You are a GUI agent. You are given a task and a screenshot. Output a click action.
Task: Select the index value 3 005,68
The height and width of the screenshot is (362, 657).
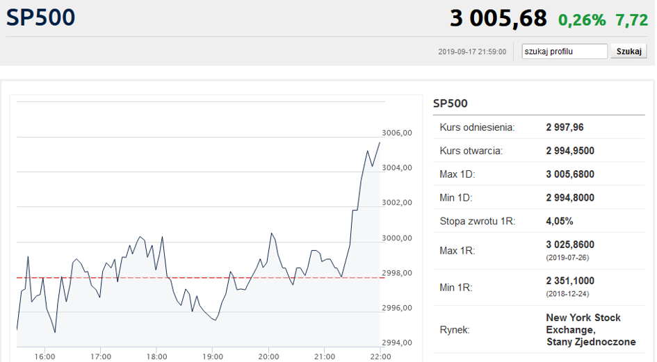pyautogui.click(x=498, y=19)
